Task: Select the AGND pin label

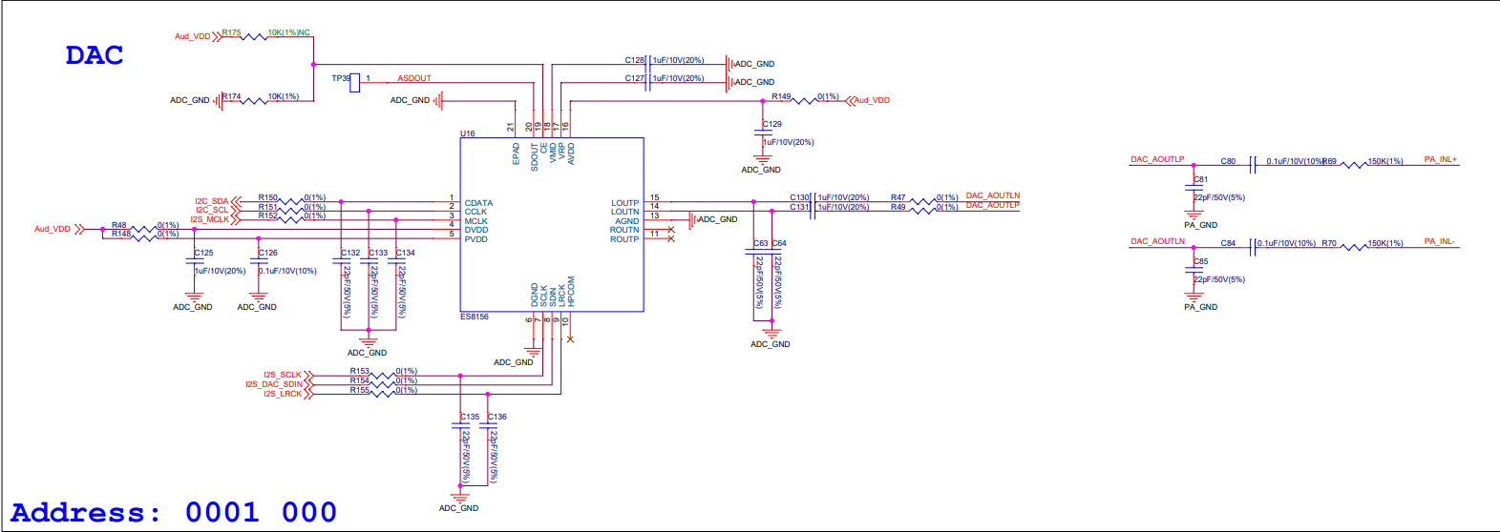Action: click(627, 221)
